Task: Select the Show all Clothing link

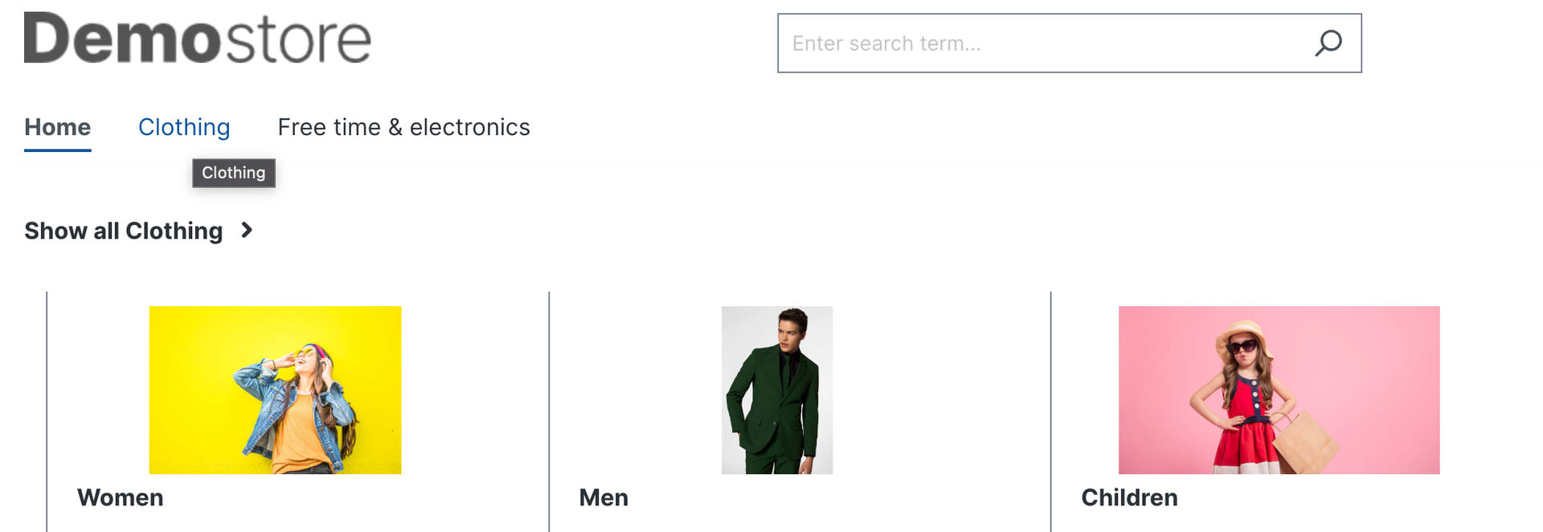Action: (x=123, y=231)
